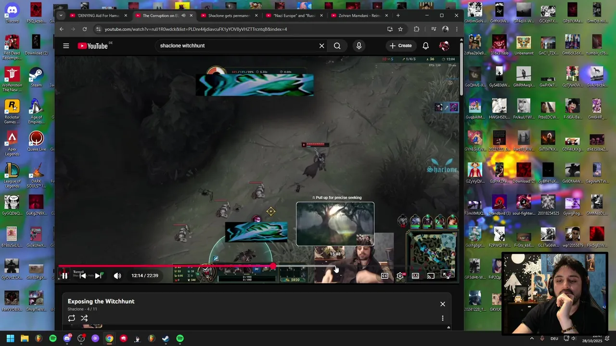Cast the video to a TV
616x346 pixels.
(431, 276)
